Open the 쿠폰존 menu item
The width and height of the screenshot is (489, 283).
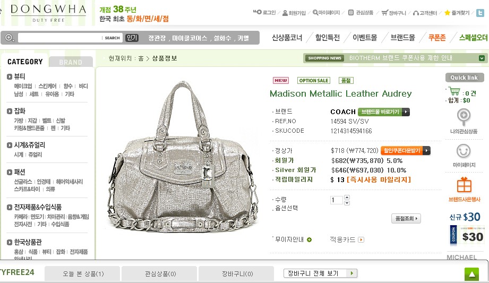point(437,38)
